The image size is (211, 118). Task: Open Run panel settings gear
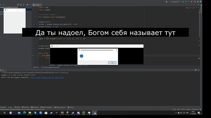(196, 70)
